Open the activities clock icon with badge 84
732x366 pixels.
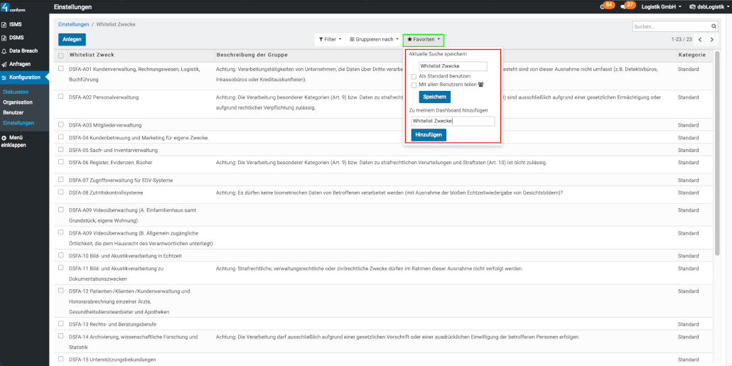604,6
